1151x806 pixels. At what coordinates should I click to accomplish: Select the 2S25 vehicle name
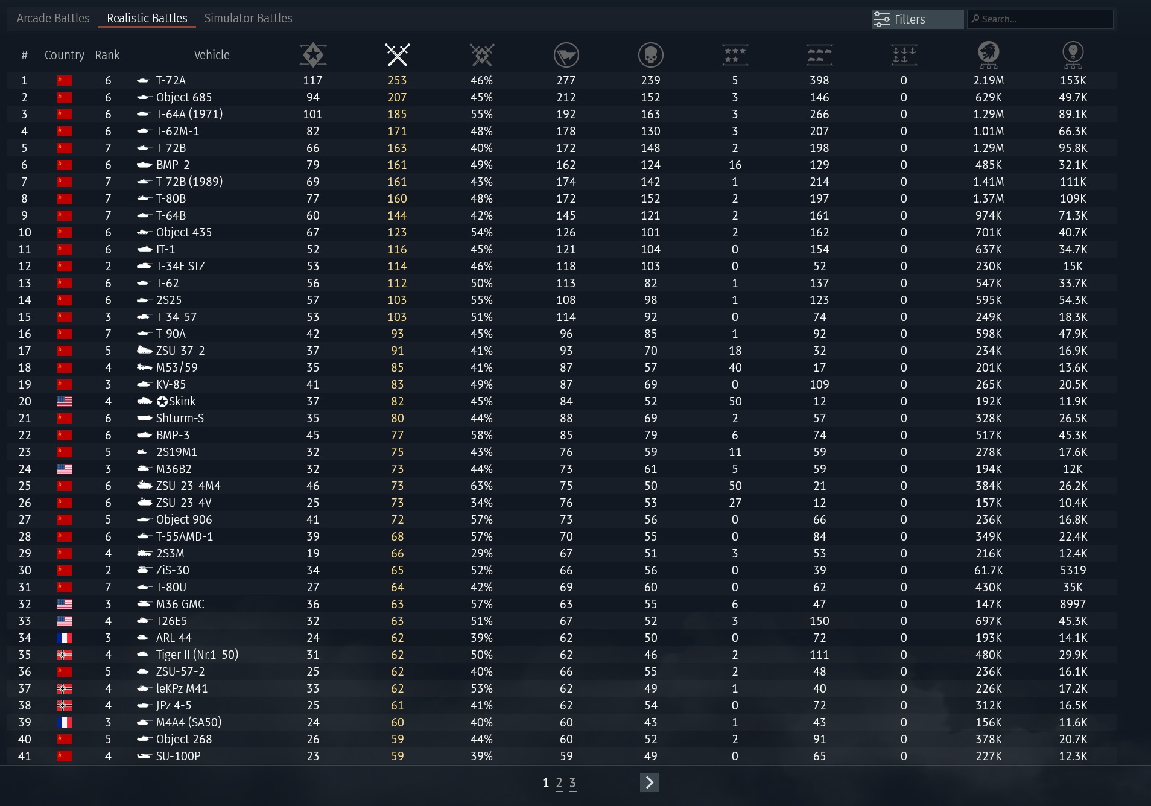tap(169, 300)
